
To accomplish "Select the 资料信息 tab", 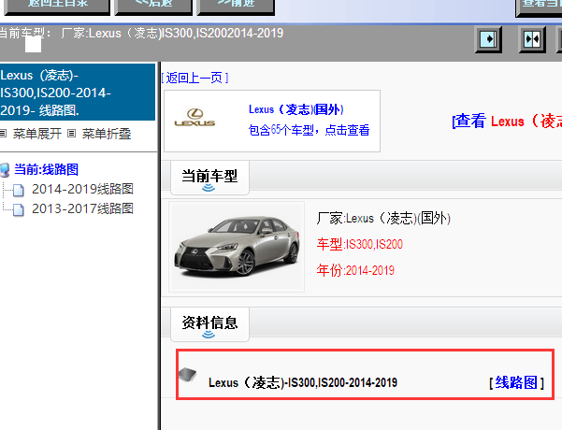I will coord(209,324).
